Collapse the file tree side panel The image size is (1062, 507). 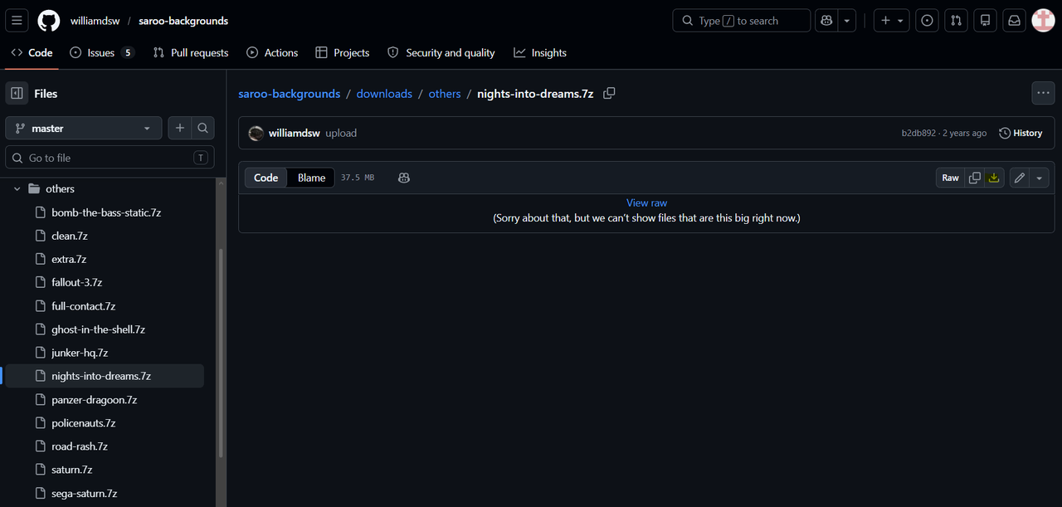point(17,94)
